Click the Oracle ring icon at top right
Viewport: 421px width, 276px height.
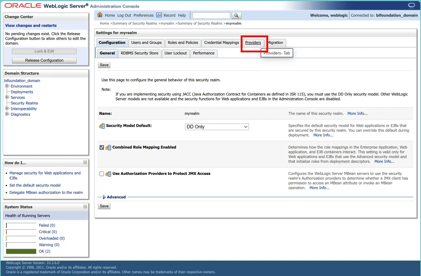pyautogui.click(x=411, y=5)
